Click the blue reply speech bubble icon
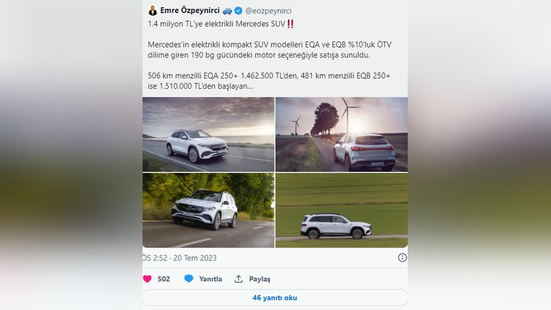Image resolution: width=551 pixels, height=310 pixels. [189, 279]
